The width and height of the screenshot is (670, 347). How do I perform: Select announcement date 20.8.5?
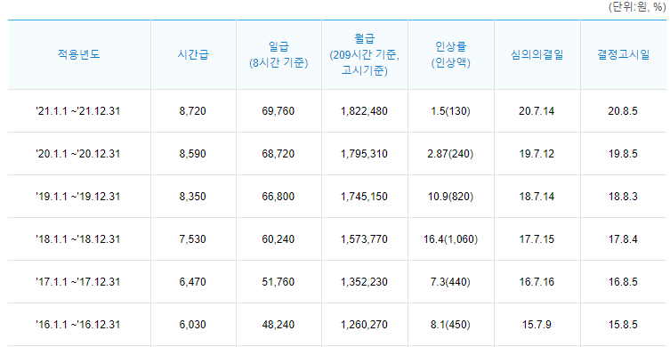coord(623,111)
